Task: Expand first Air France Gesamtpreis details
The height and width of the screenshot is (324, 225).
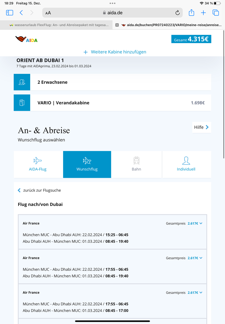Action: pyautogui.click(x=201, y=224)
